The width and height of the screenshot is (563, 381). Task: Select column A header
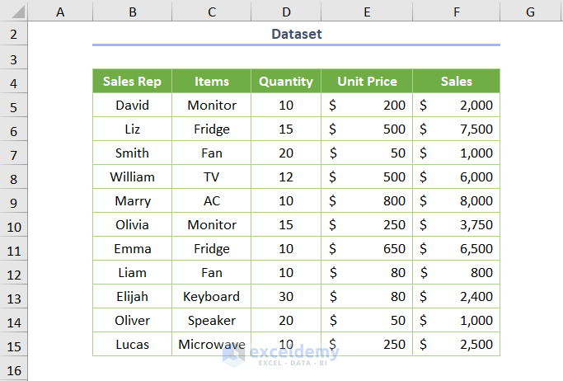click(60, 12)
